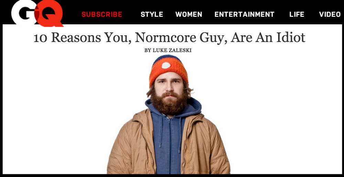Open the LIFE section

297,14
